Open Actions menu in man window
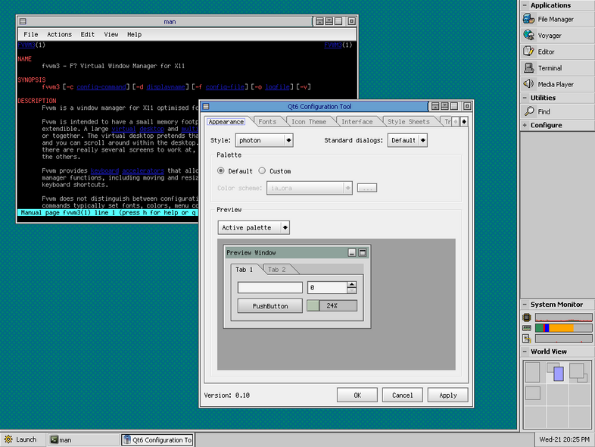Image resolution: width=595 pixels, height=447 pixels. pos(59,34)
